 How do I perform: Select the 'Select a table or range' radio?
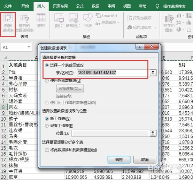(47, 65)
